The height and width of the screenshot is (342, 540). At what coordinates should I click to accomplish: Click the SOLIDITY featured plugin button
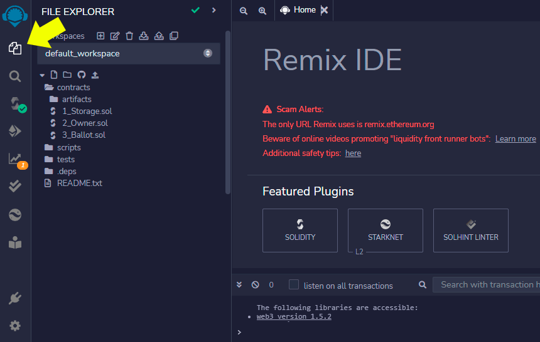click(300, 231)
